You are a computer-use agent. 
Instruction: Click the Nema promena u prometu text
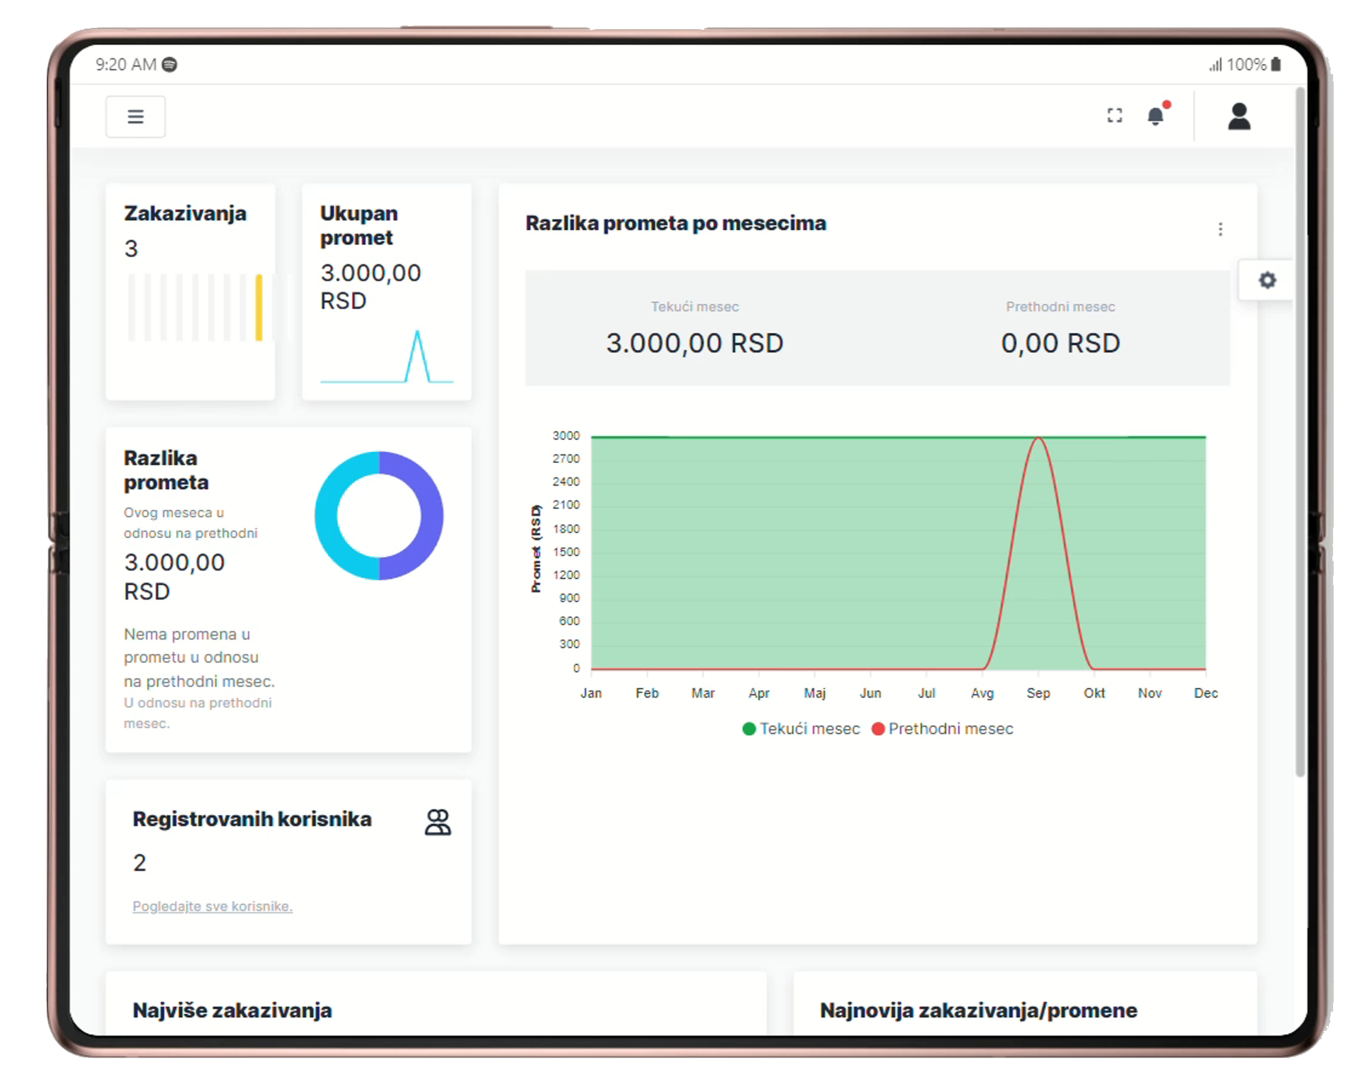pos(199,657)
